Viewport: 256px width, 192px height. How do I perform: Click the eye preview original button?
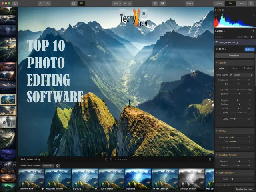(x=155, y=4)
